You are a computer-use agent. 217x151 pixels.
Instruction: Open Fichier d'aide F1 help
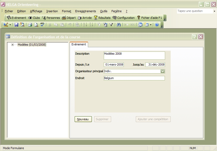click(150, 18)
